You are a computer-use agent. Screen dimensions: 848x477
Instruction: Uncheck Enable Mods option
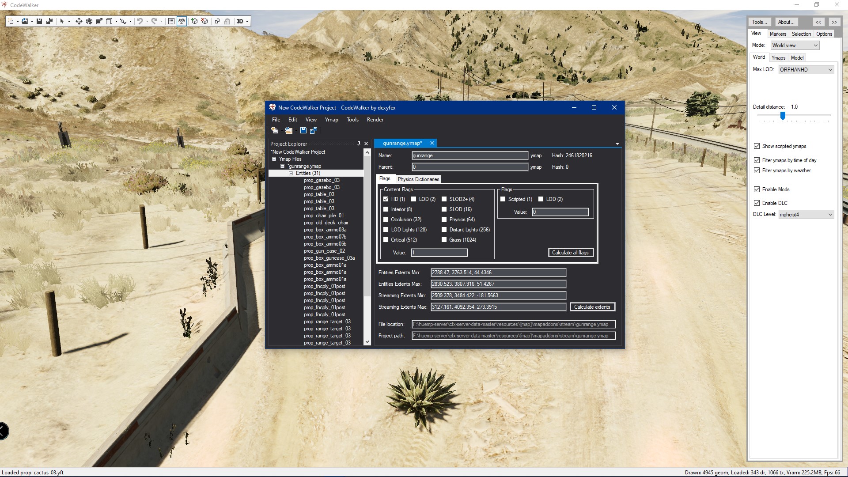coord(757,189)
